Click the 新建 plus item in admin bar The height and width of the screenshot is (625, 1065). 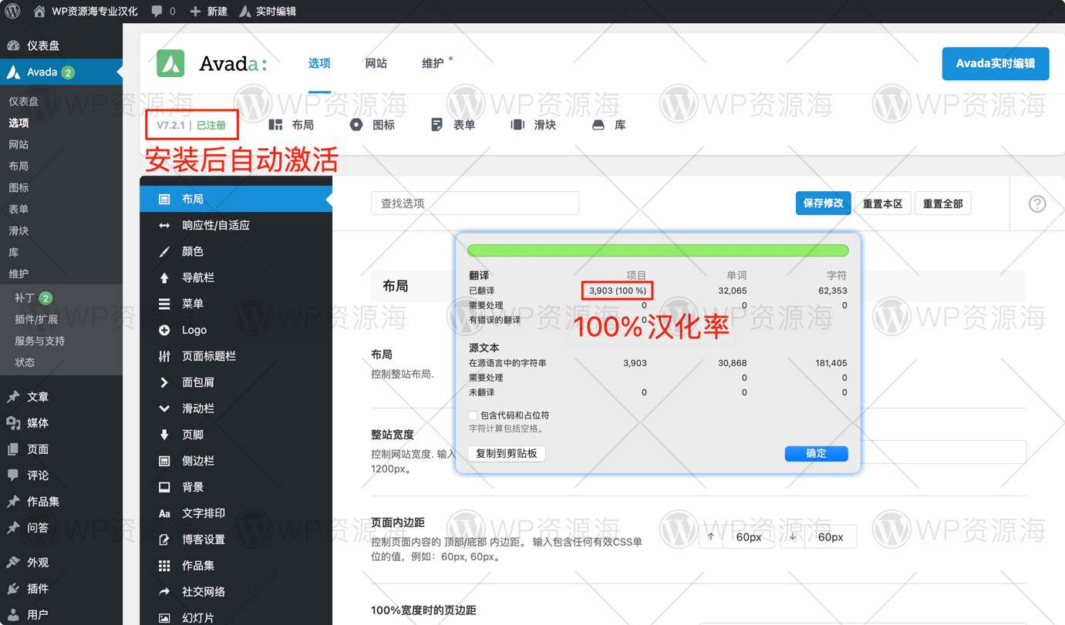(x=208, y=11)
